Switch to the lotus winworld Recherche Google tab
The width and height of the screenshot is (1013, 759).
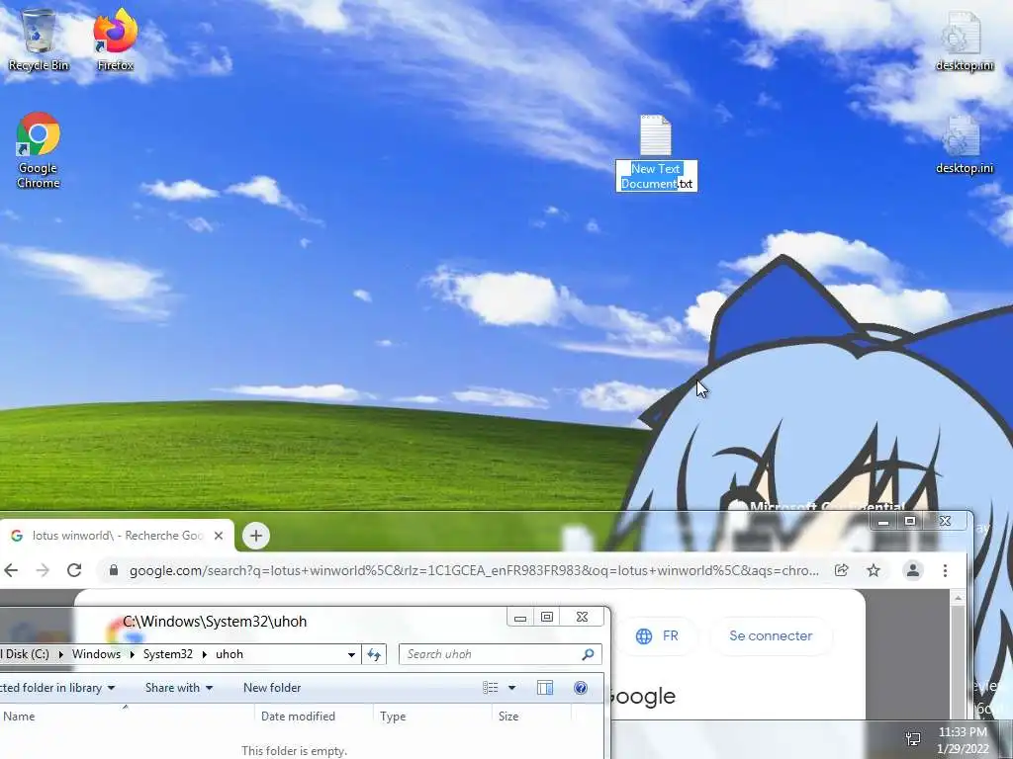[x=117, y=535]
